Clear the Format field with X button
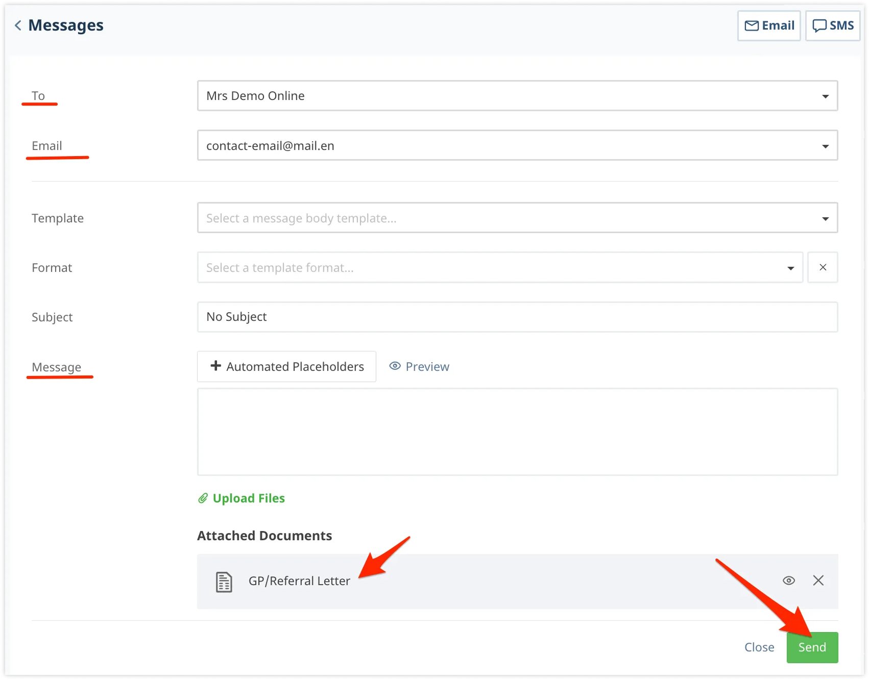 click(x=823, y=267)
